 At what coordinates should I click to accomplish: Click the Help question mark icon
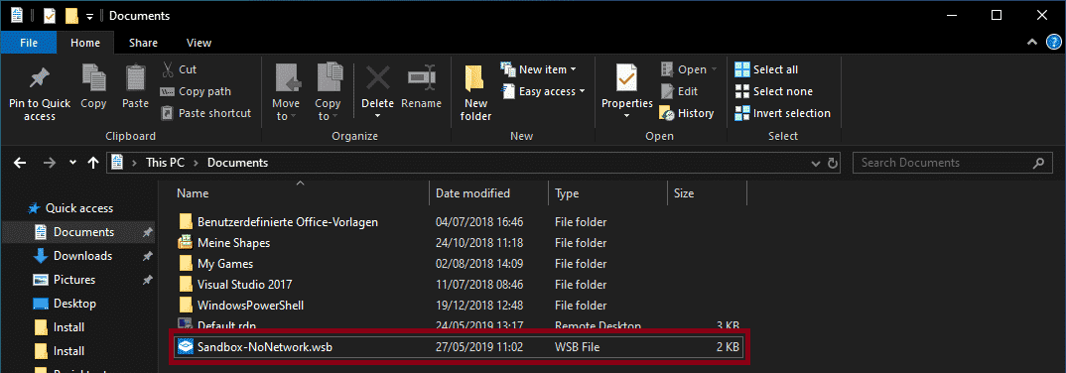click(x=1052, y=43)
